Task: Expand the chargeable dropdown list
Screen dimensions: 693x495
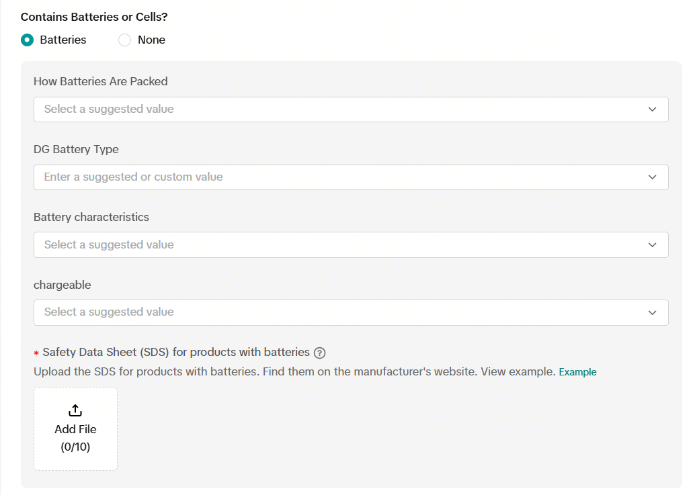Action: point(336,312)
